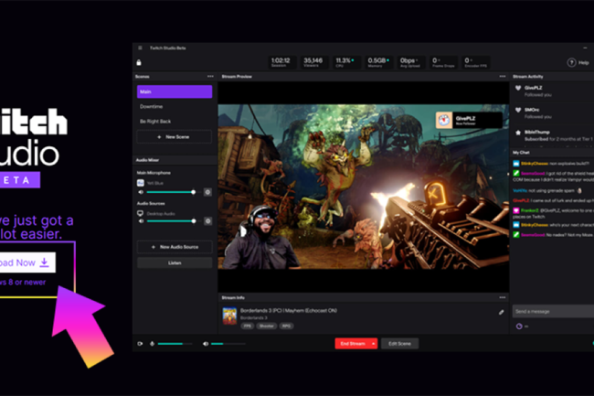
Task: Click the download arrow icon on Download Now
Action: 44,262
